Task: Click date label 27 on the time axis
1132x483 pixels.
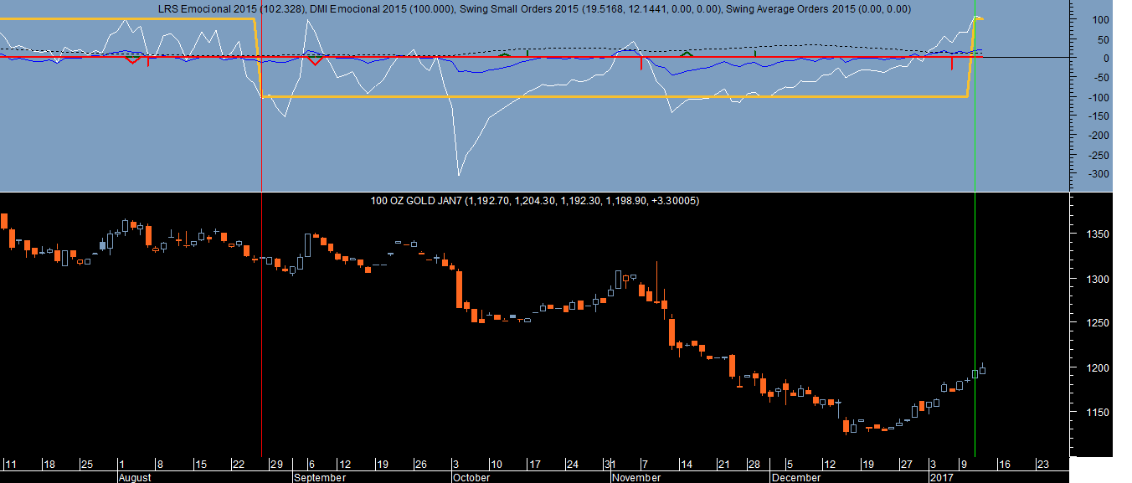Action: [906, 465]
